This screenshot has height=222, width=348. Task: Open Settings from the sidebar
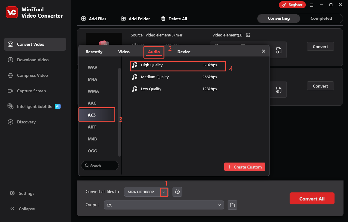pos(27,193)
